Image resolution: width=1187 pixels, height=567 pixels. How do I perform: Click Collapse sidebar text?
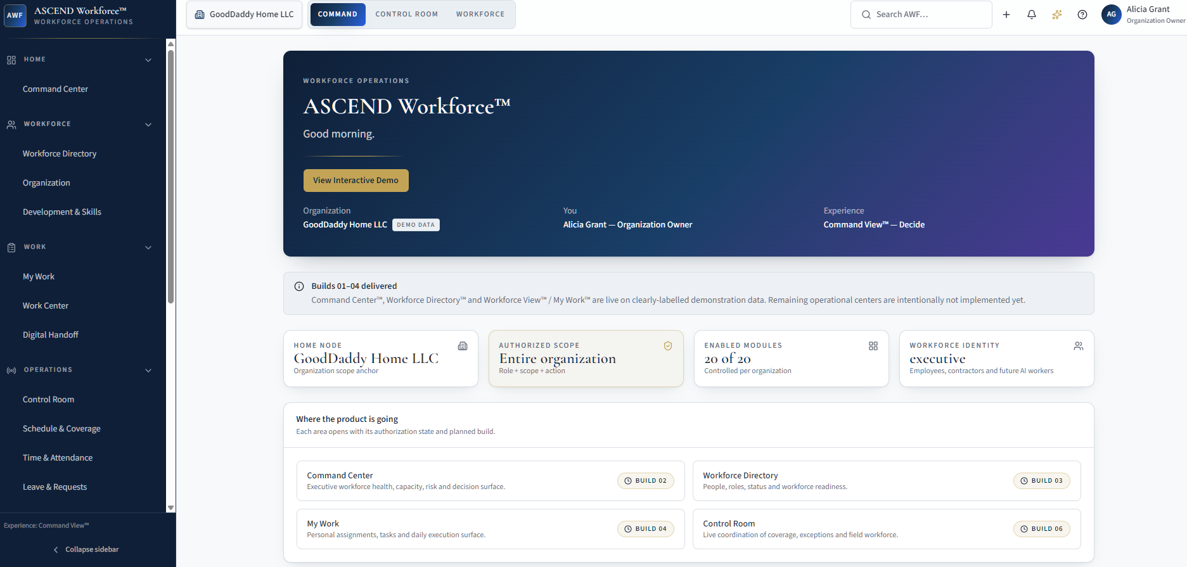point(92,550)
